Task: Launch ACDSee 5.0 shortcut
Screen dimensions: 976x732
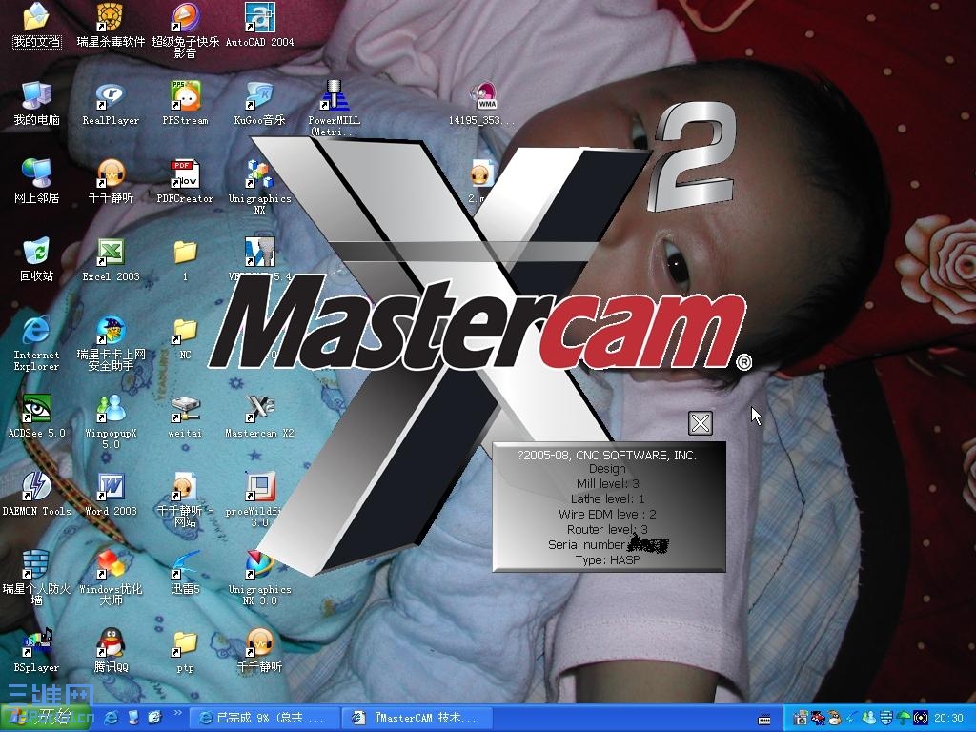Action: (x=36, y=416)
